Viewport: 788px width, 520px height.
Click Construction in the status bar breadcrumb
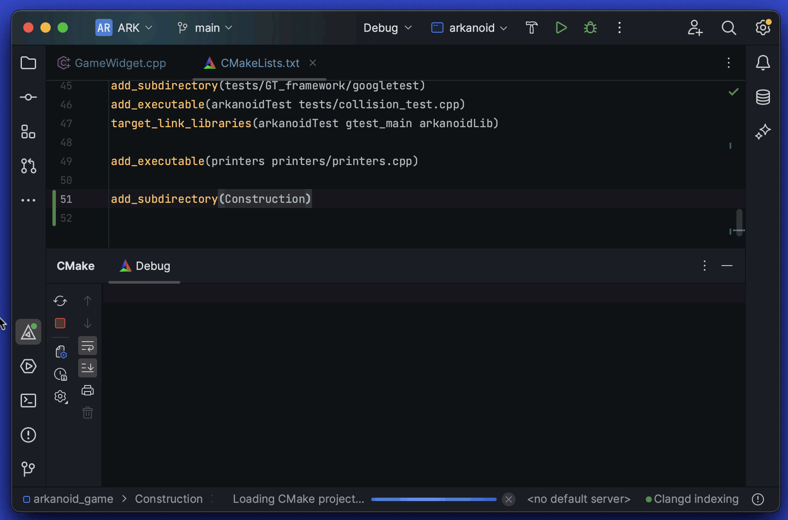pyautogui.click(x=169, y=499)
